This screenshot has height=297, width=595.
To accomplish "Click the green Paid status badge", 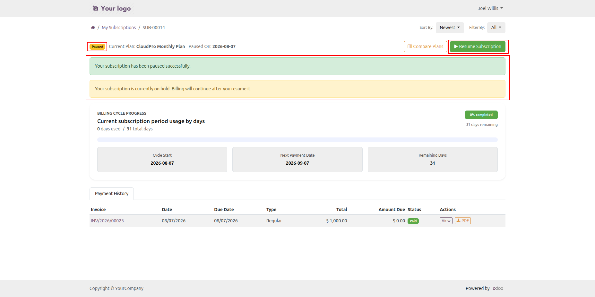I will click(x=413, y=221).
